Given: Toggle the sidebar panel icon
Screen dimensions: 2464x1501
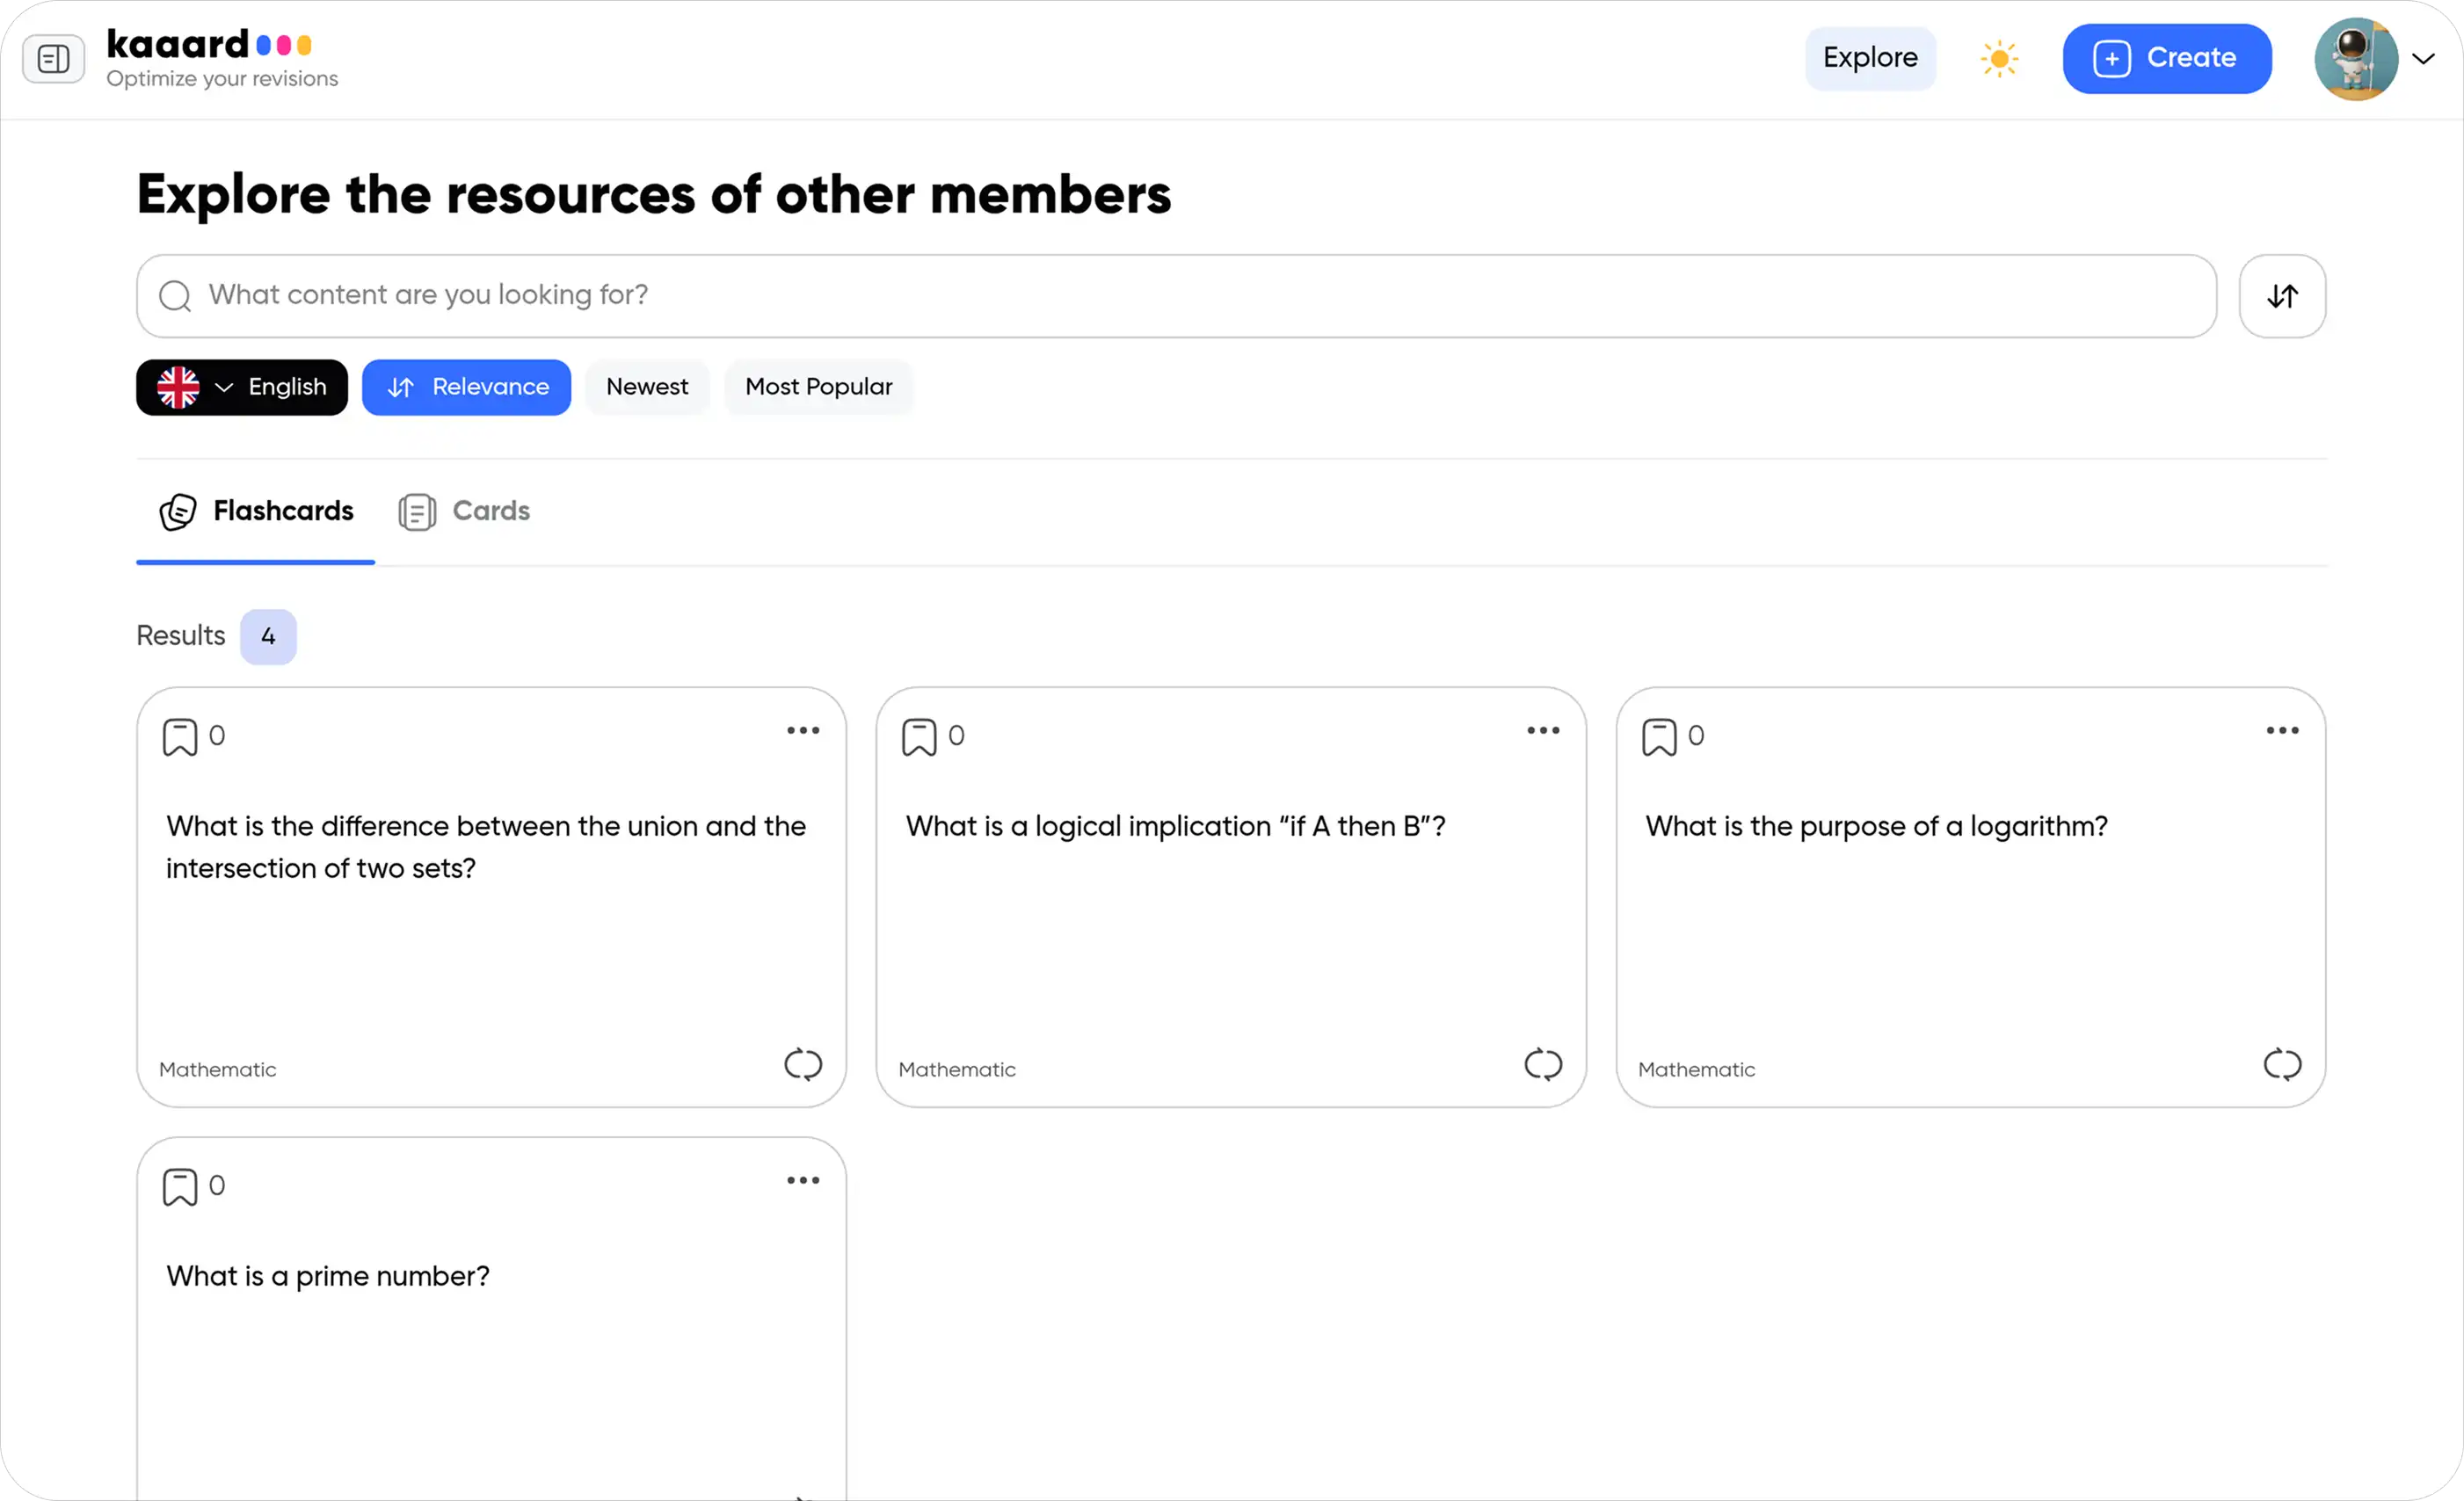Looking at the screenshot, I should coord(53,59).
